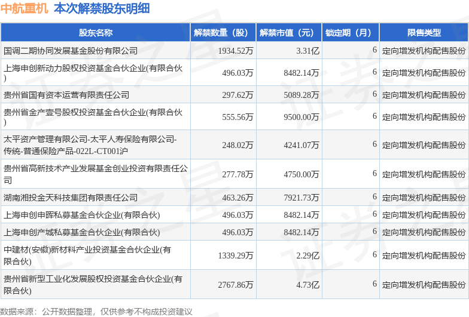469x317 pixels.
Task: Click 上海申创产城私募基金合伙企业 shareholder name
Action: [81, 232]
